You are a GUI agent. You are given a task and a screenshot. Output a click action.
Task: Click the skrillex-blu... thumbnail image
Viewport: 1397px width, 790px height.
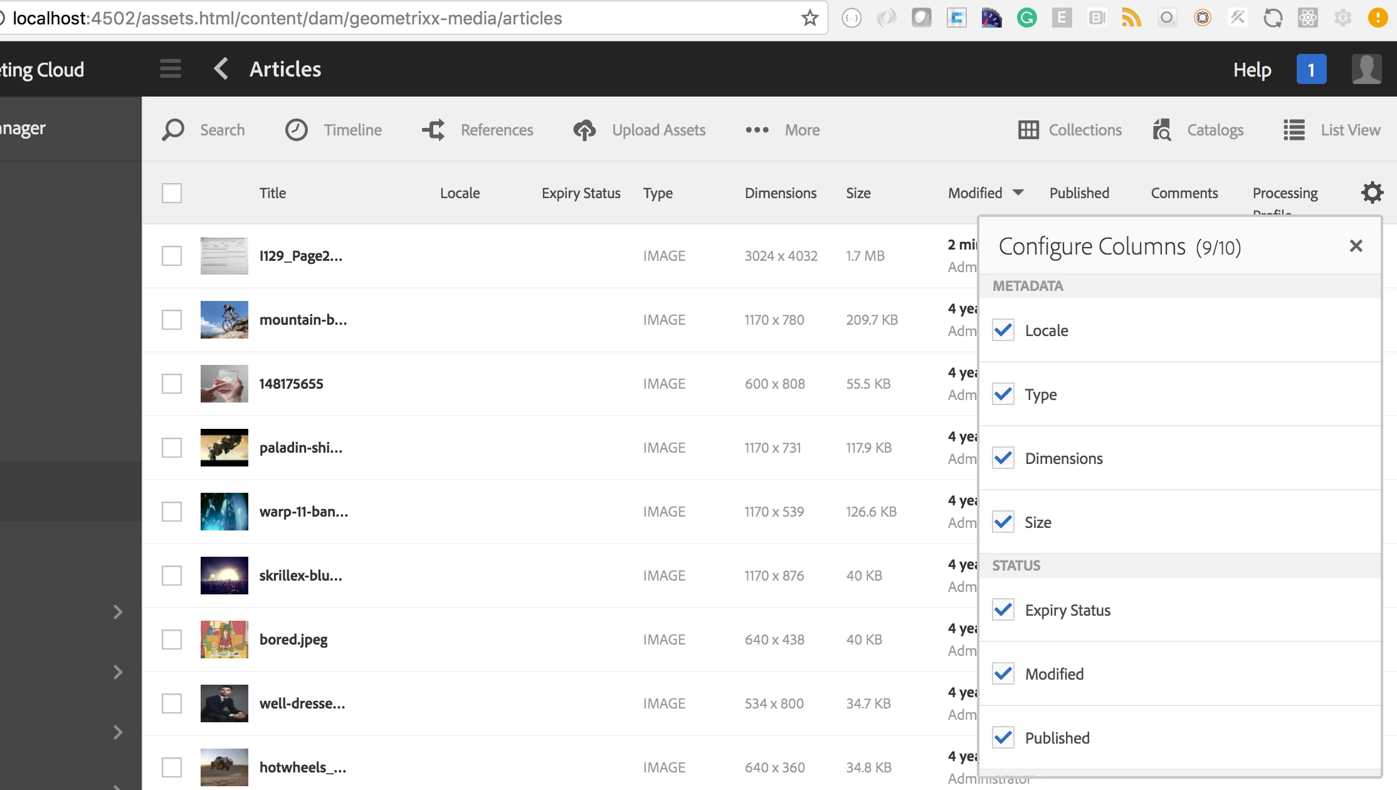coord(224,576)
